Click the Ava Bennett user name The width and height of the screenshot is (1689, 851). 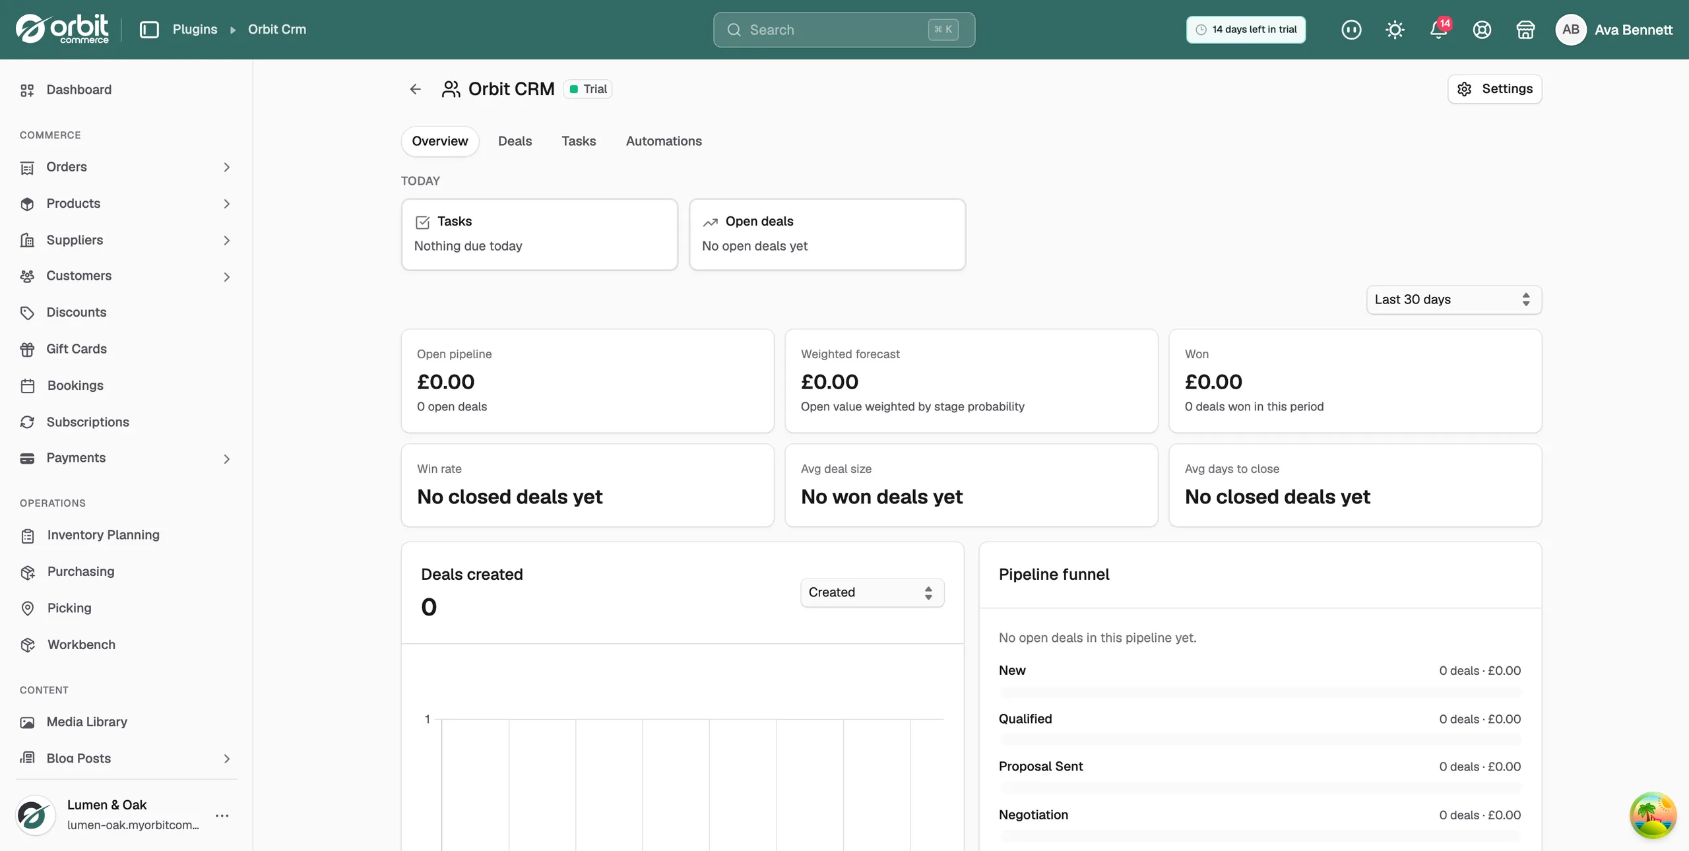point(1633,30)
